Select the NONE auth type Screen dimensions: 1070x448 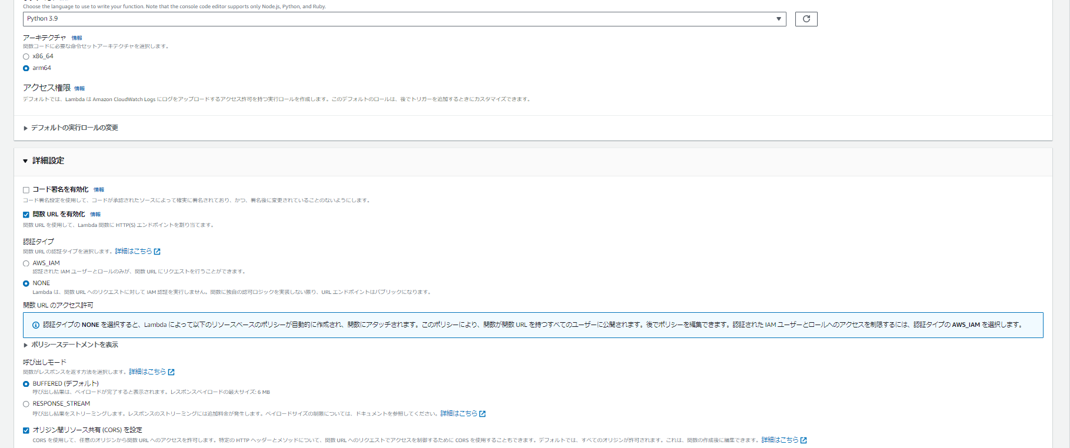(26, 283)
